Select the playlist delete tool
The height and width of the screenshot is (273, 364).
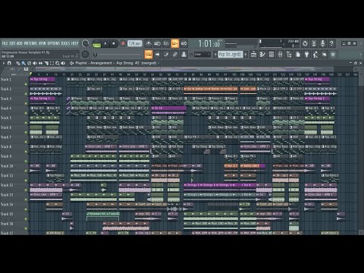pos(29,63)
